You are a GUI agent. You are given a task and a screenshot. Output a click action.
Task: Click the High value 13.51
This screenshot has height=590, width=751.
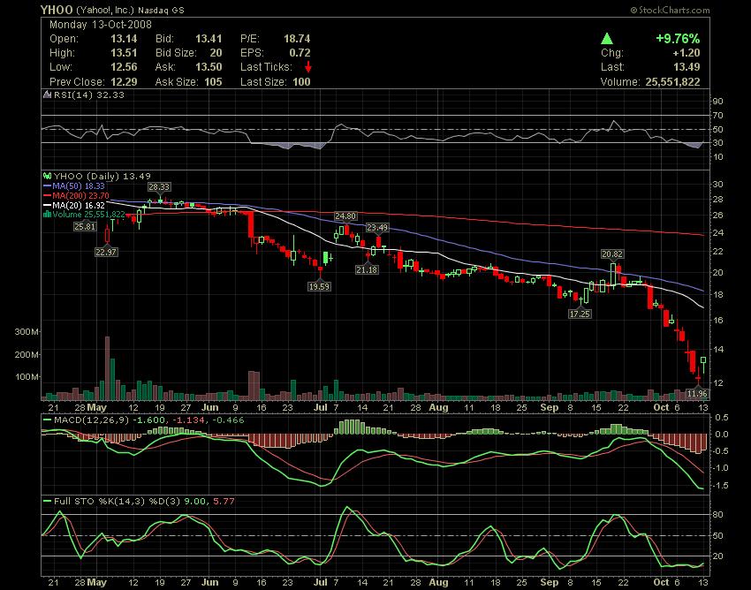pyautogui.click(x=124, y=53)
